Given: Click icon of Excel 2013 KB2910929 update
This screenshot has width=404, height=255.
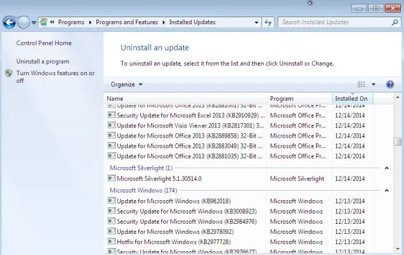Looking at the screenshot, I should [x=112, y=115].
